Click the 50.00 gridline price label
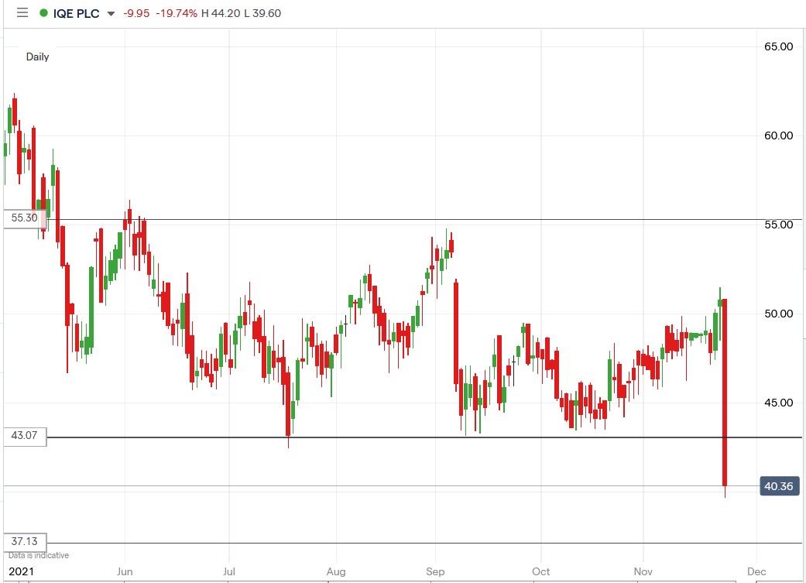 coord(777,314)
